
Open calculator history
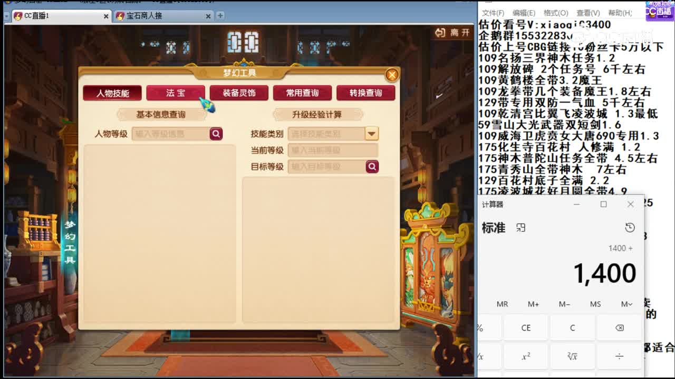tap(630, 227)
